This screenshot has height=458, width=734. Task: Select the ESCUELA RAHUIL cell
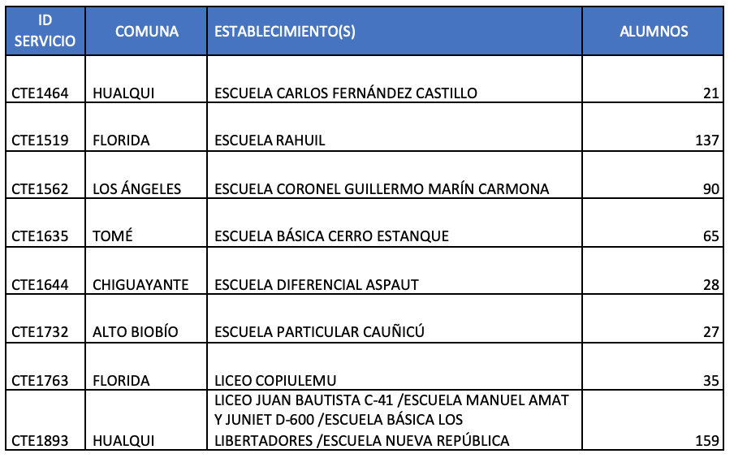click(x=270, y=140)
